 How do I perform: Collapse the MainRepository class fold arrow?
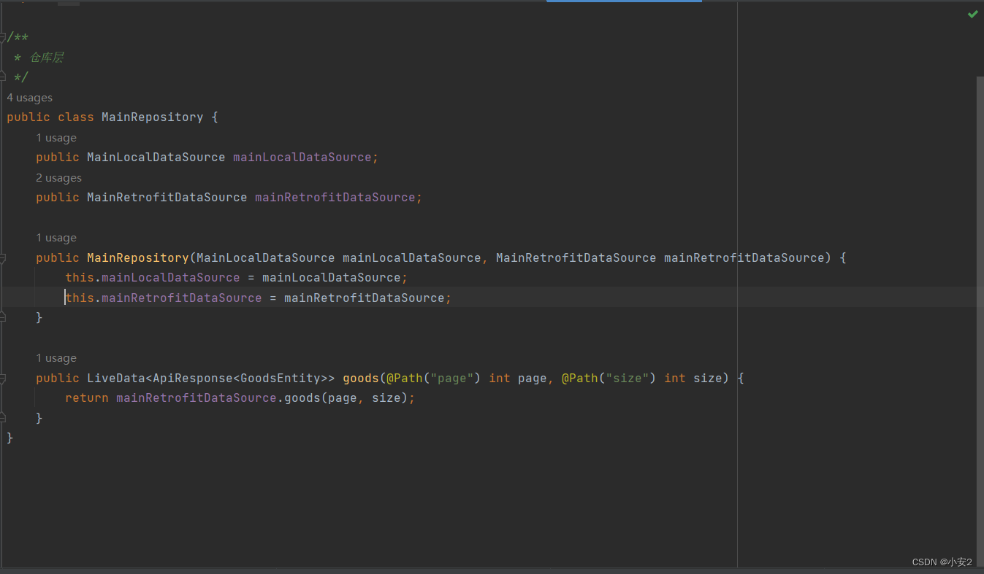[x=3, y=117]
